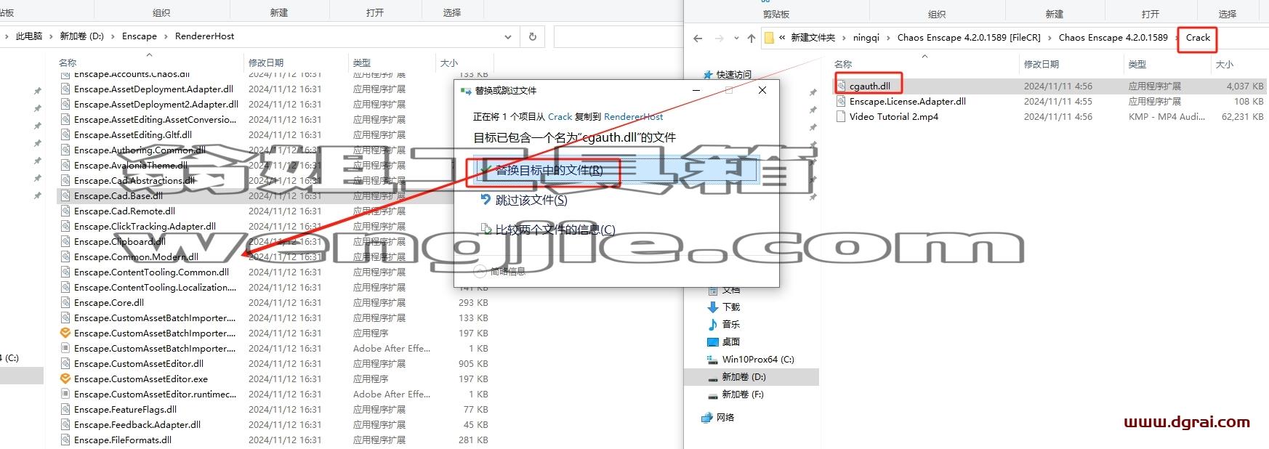The image size is (1269, 449).
Task: Go up one folder level in Crack window
Action: pyautogui.click(x=751, y=38)
